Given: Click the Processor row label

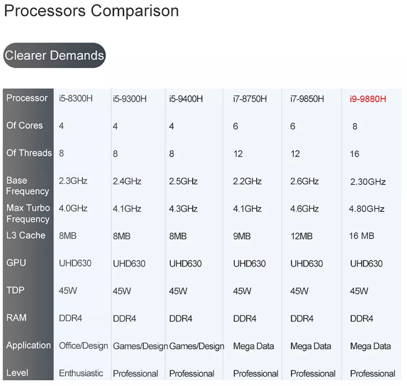Looking at the screenshot, I should [x=27, y=98].
